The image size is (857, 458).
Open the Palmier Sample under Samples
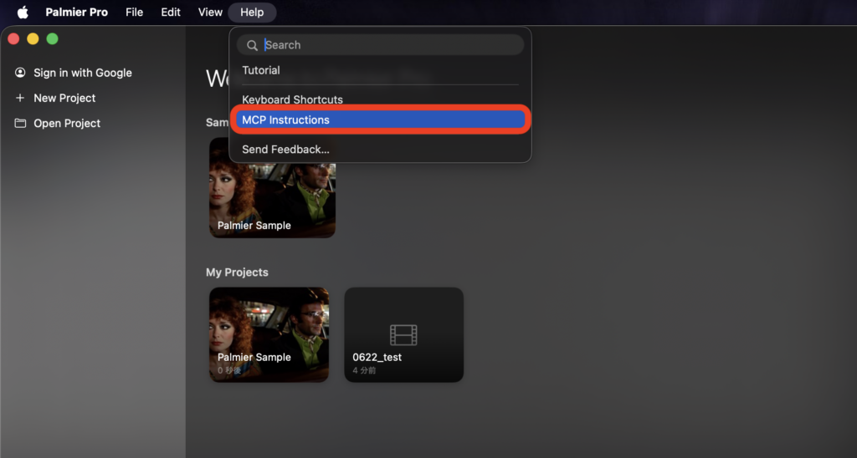[x=272, y=187]
